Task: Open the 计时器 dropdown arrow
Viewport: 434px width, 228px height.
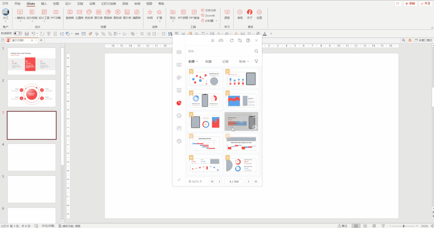Action: tap(216, 21)
